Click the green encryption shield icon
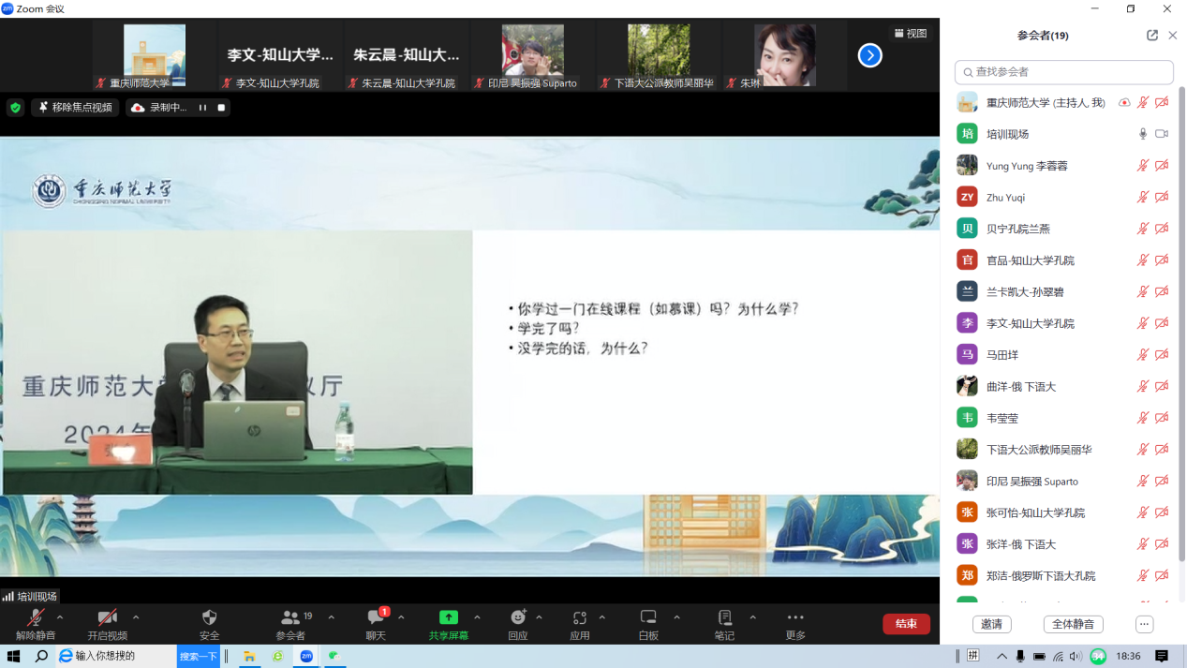 (x=15, y=108)
